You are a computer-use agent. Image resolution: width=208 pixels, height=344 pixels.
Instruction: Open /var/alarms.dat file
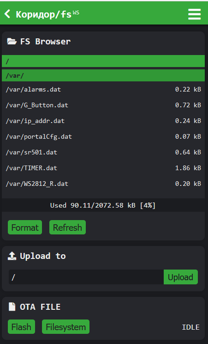tap(103, 90)
